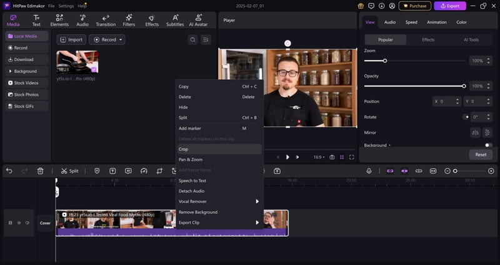
Task: Switch to the Color tab
Action: (461, 22)
